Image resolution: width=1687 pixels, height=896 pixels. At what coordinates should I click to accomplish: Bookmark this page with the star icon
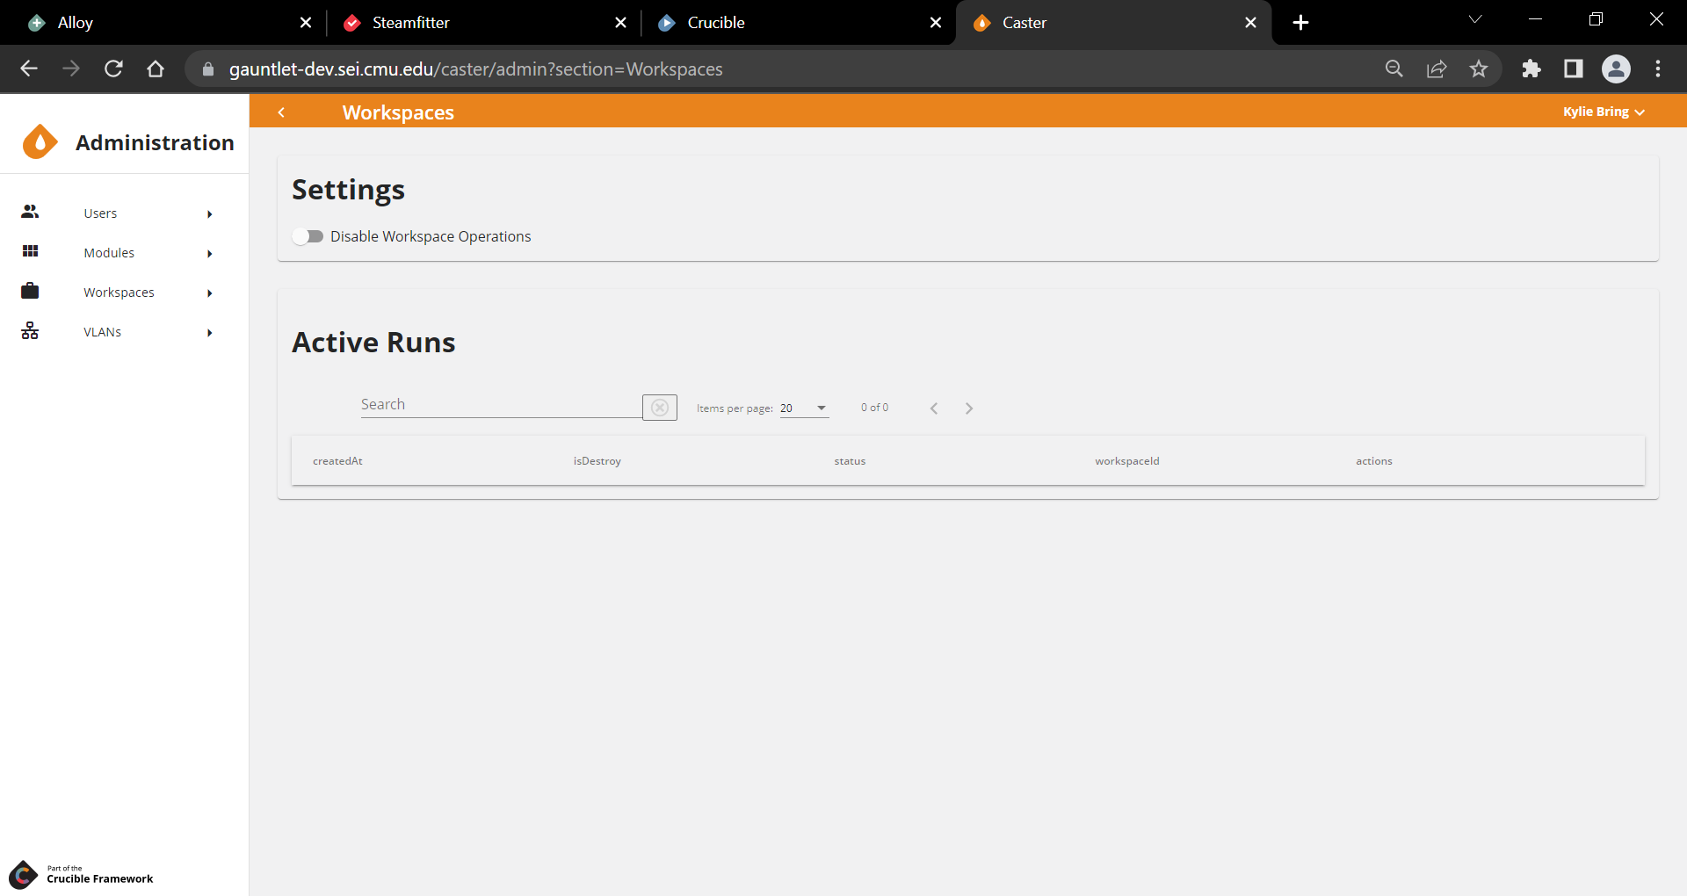coord(1479,69)
